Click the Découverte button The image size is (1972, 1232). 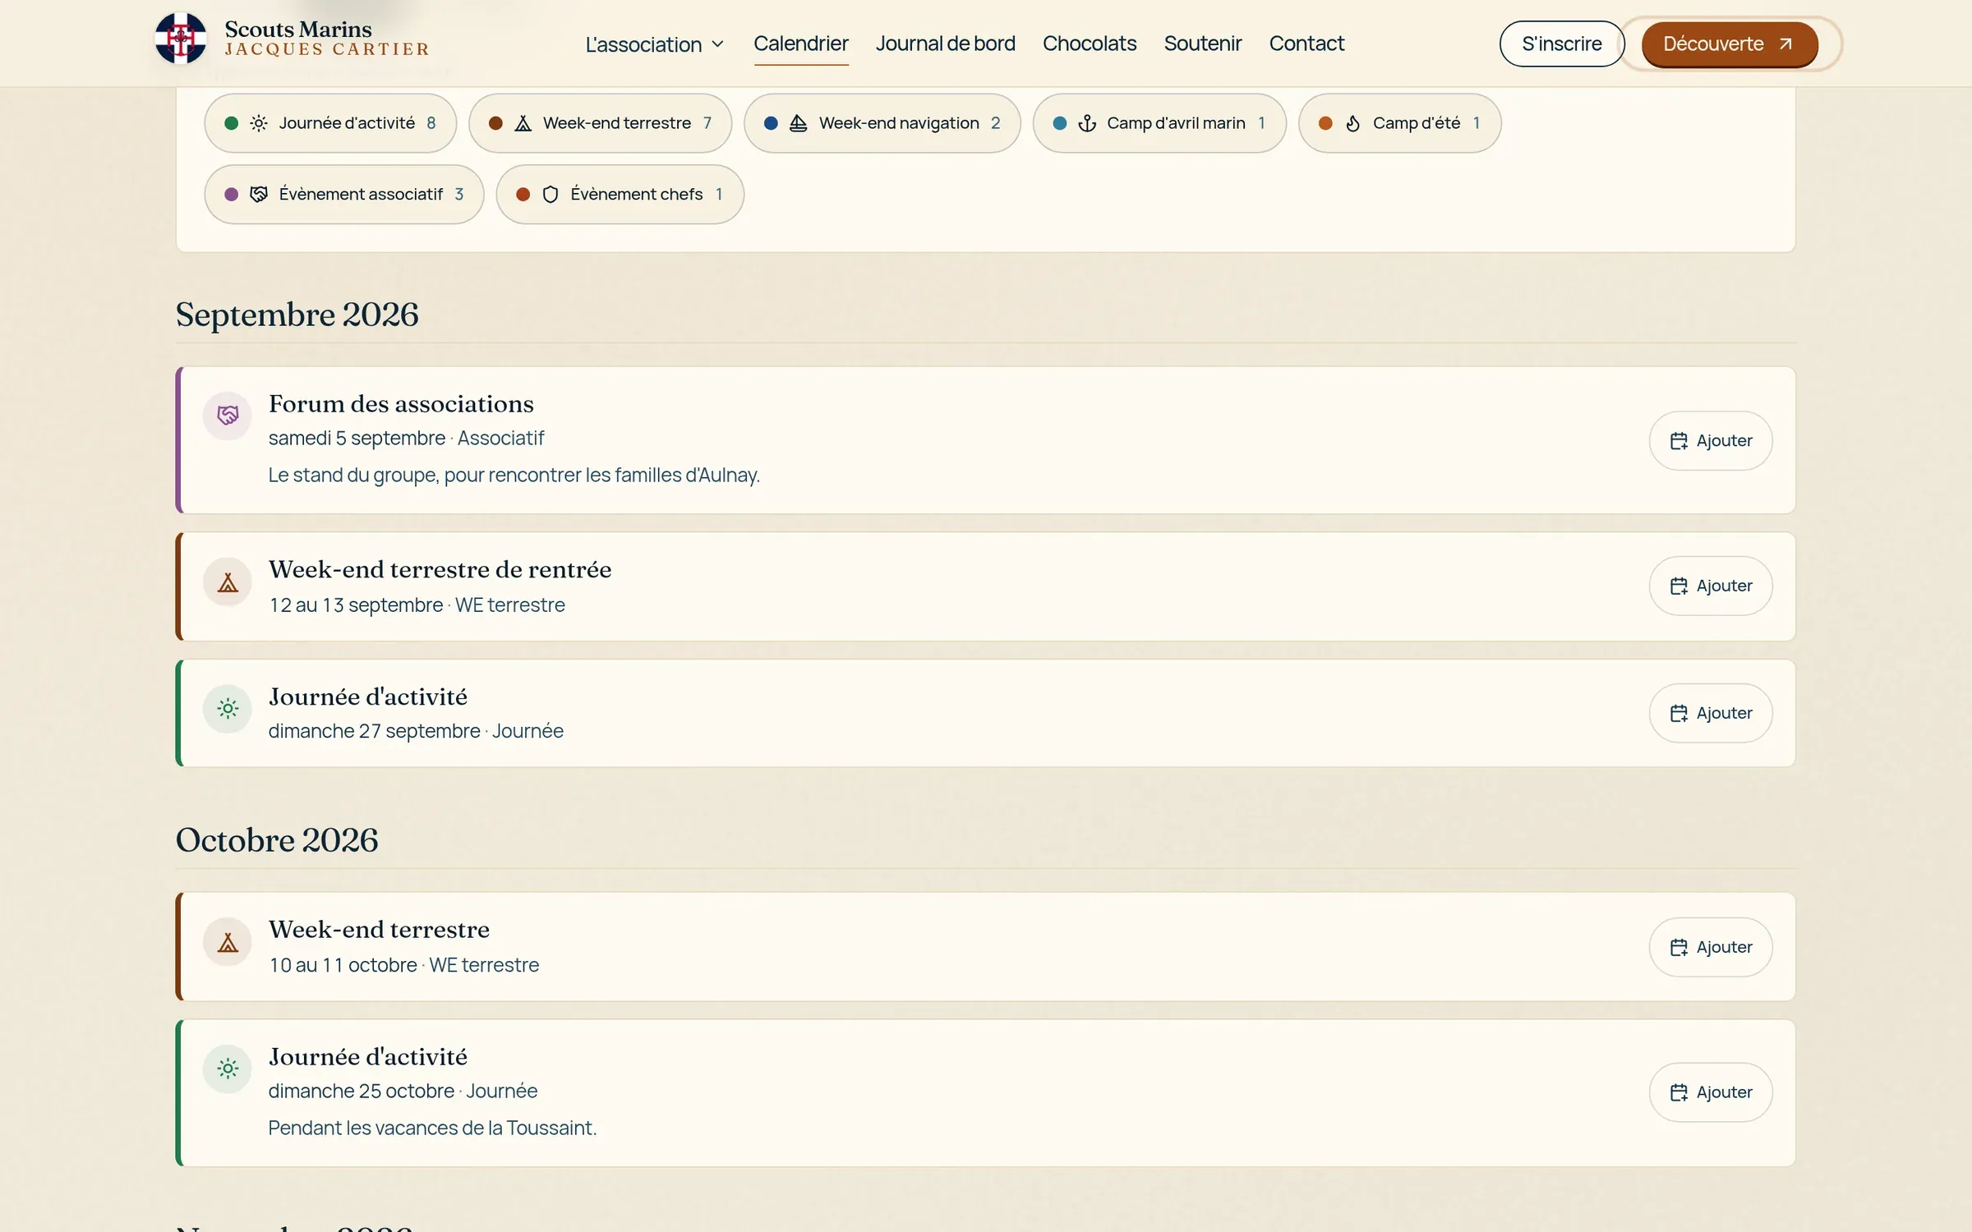pyautogui.click(x=1730, y=44)
